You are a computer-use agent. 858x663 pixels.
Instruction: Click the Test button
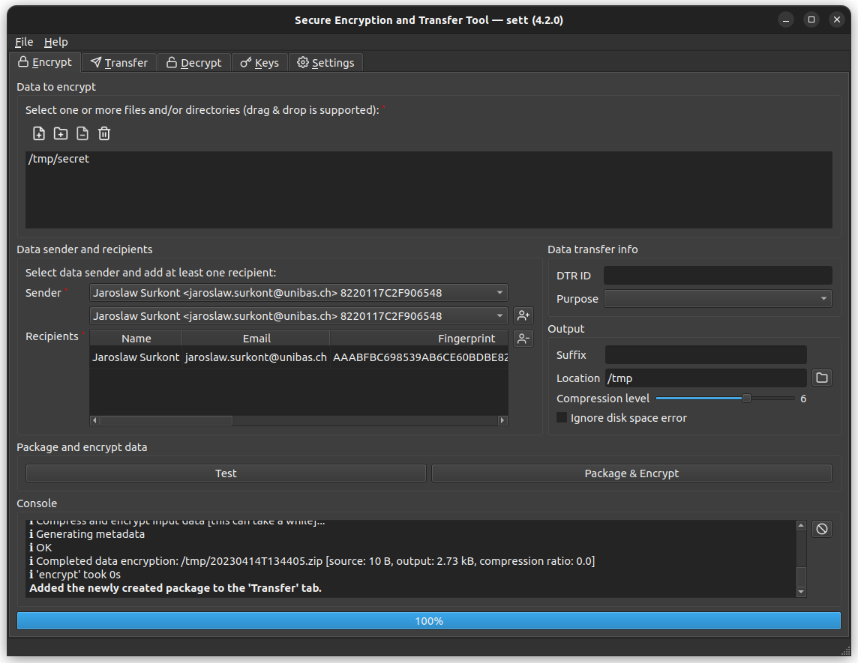tap(226, 473)
